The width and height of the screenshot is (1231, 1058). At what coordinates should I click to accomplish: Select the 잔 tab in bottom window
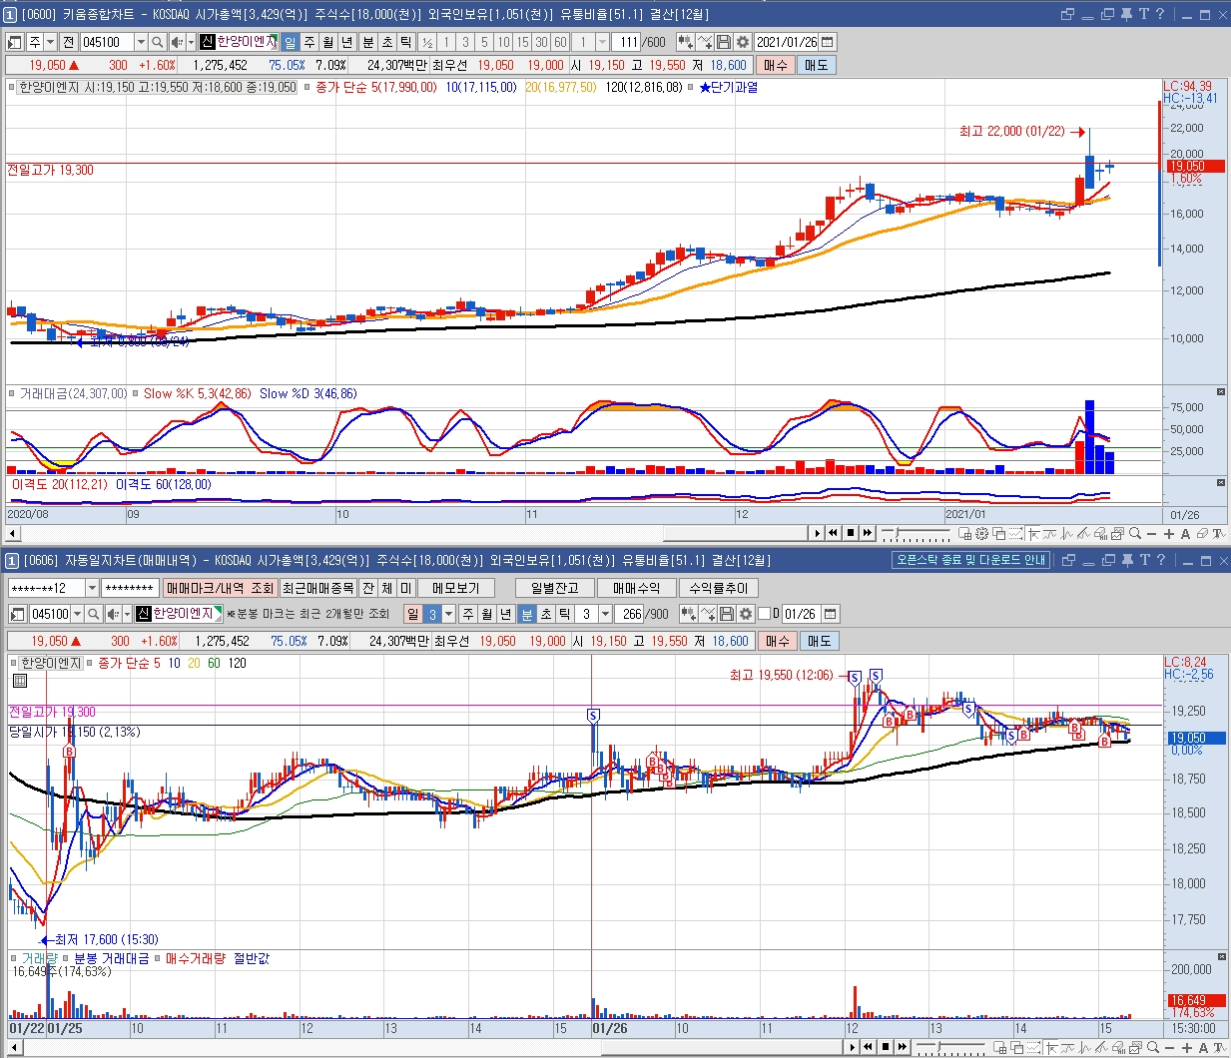pyautogui.click(x=368, y=588)
